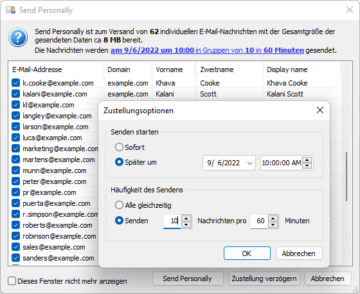The width and height of the screenshot is (360, 294).
Task: Click the blue question mark help icon
Action: coord(18,37)
